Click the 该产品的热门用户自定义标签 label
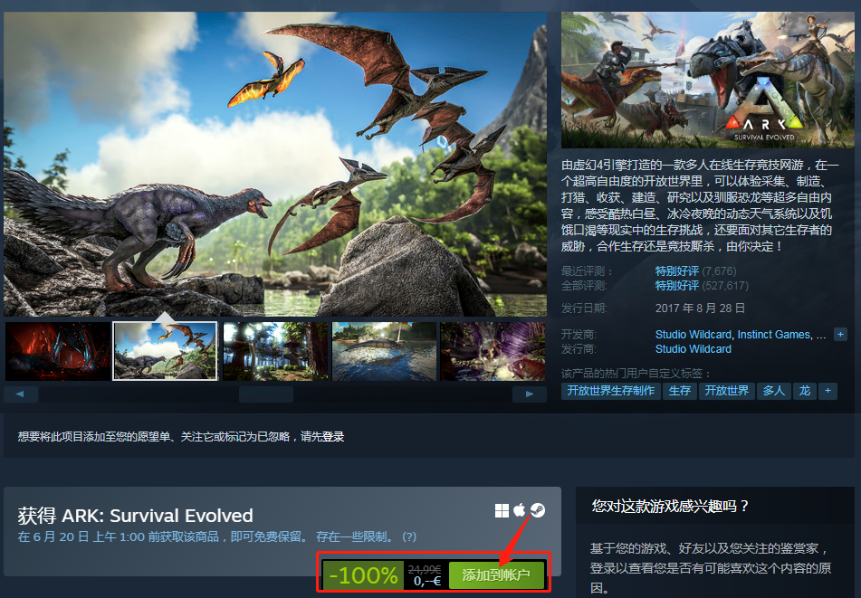The height and width of the screenshot is (598, 861). 636,374
